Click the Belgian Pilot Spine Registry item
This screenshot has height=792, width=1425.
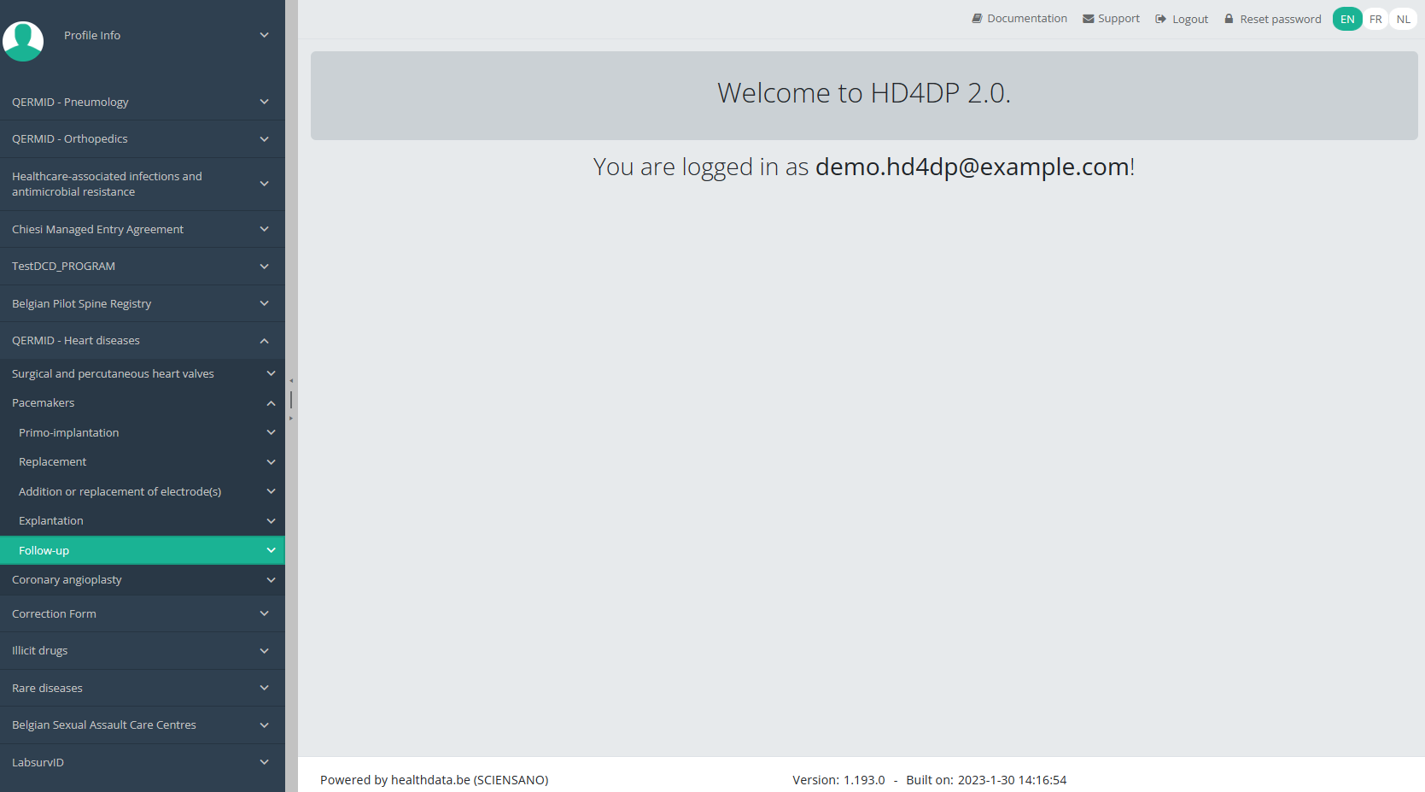point(82,303)
